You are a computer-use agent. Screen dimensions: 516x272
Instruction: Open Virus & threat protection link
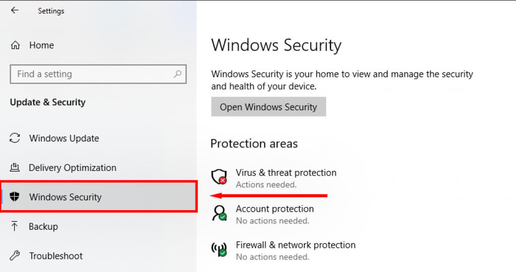(x=286, y=172)
